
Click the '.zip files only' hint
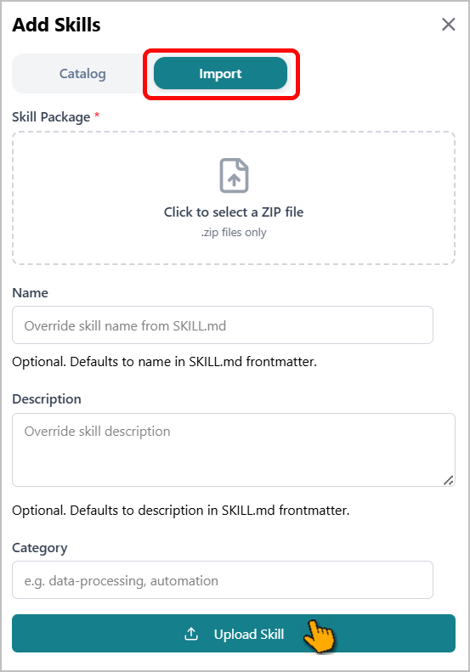(x=234, y=232)
